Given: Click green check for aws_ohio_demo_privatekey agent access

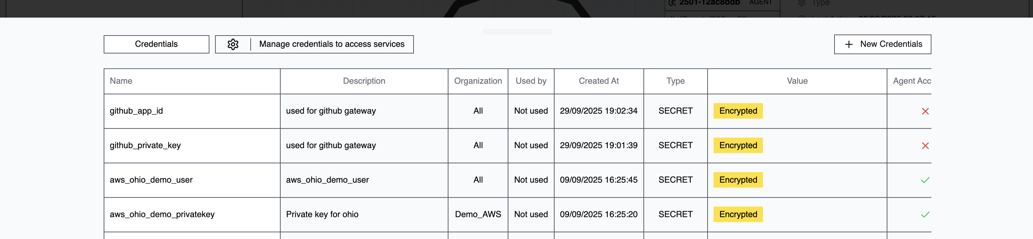Looking at the screenshot, I should pos(925,215).
